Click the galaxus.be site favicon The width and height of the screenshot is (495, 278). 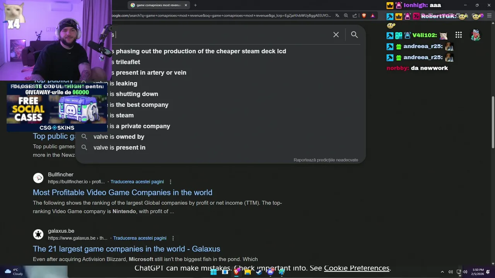point(38,234)
